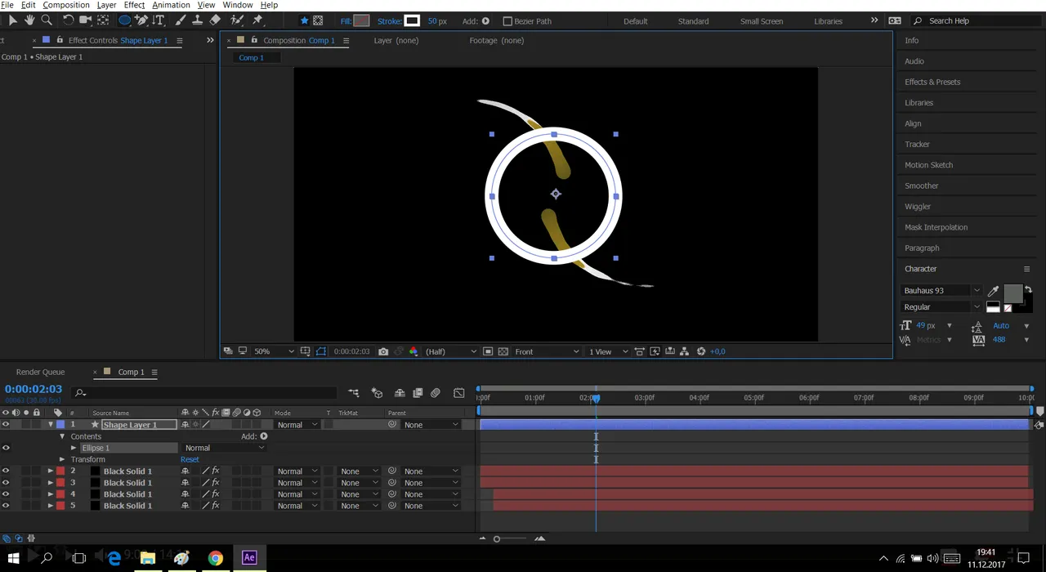The width and height of the screenshot is (1046, 572).
Task: Select the Selection arrow tool
Action: click(12, 20)
